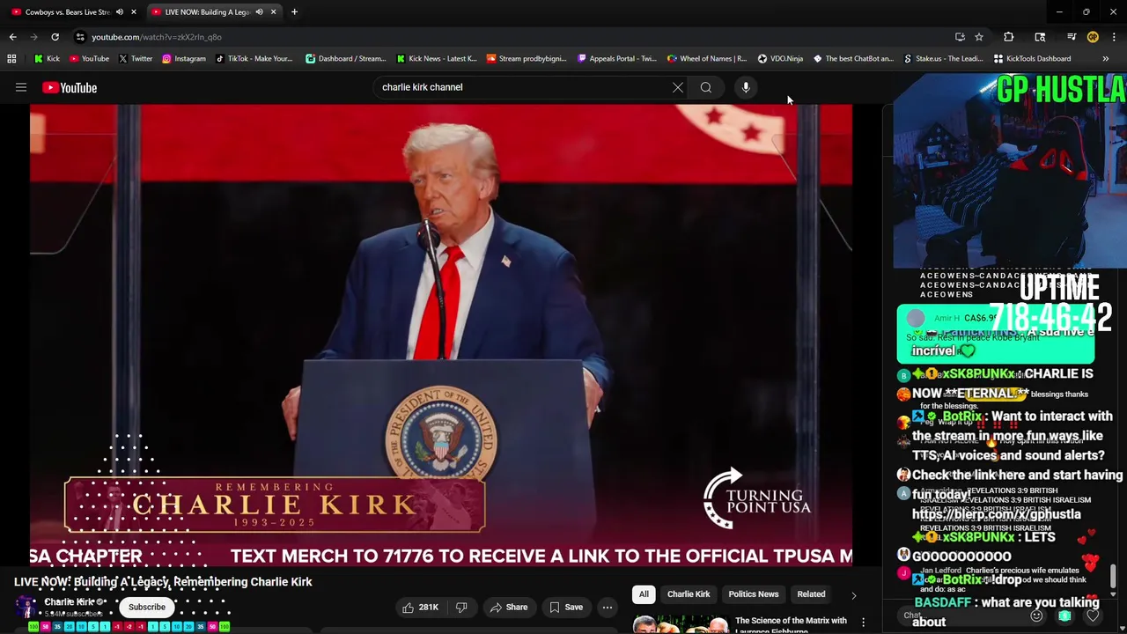This screenshot has height=634, width=1127.
Task: Open the Stream prodbybigni... bookmark
Action: (526, 58)
